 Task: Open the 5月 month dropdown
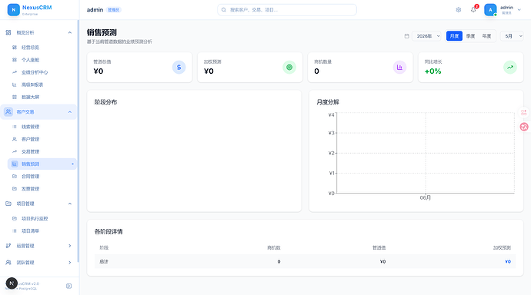point(512,36)
